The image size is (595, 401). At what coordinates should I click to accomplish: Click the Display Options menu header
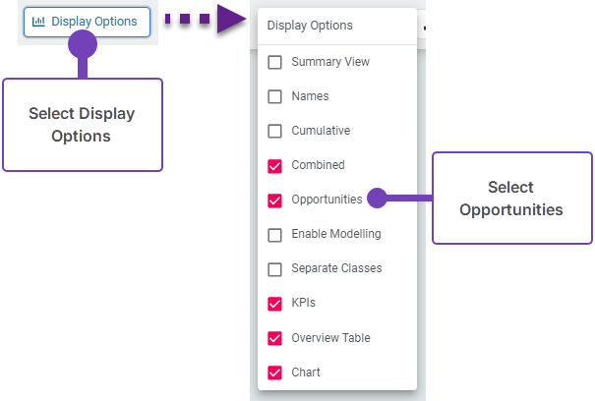click(x=310, y=27)
